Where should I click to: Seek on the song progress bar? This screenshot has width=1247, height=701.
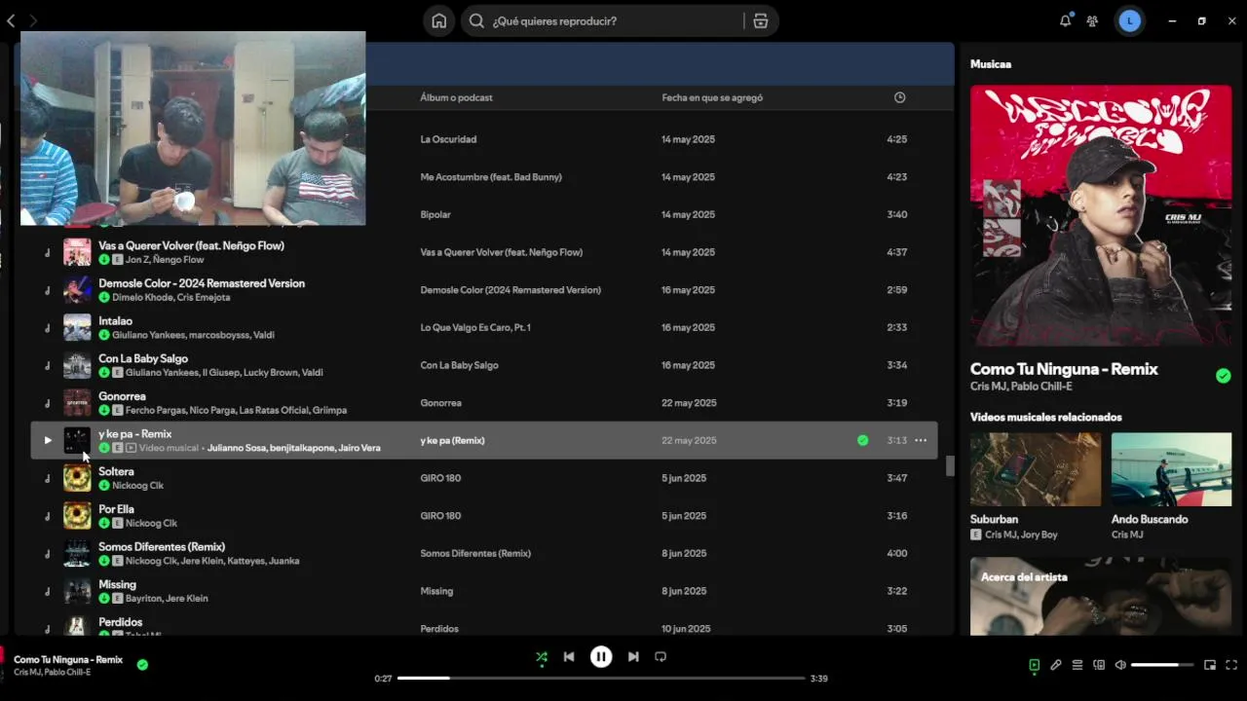(x=601, y=678)
